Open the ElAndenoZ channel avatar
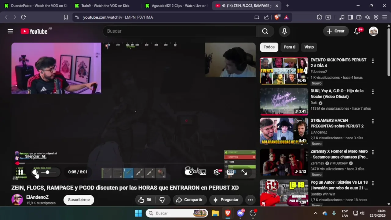The height and width of the screenshot is (220, 391). click(17, 200)
